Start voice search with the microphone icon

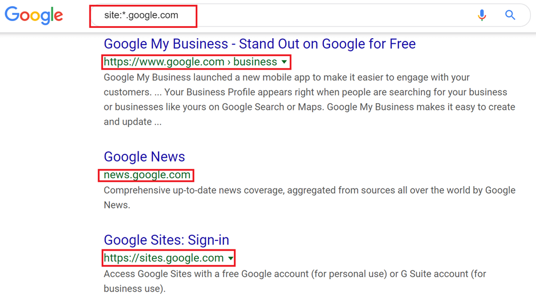click(x=482, y=15)
